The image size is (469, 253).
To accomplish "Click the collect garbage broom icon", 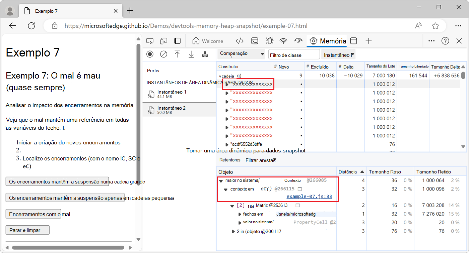I will click(205, 54).
